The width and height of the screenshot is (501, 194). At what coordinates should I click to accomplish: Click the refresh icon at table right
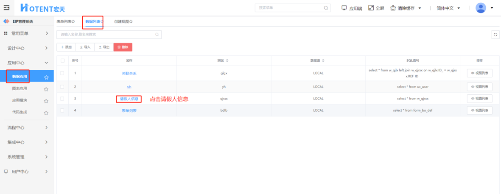point(495,34)
